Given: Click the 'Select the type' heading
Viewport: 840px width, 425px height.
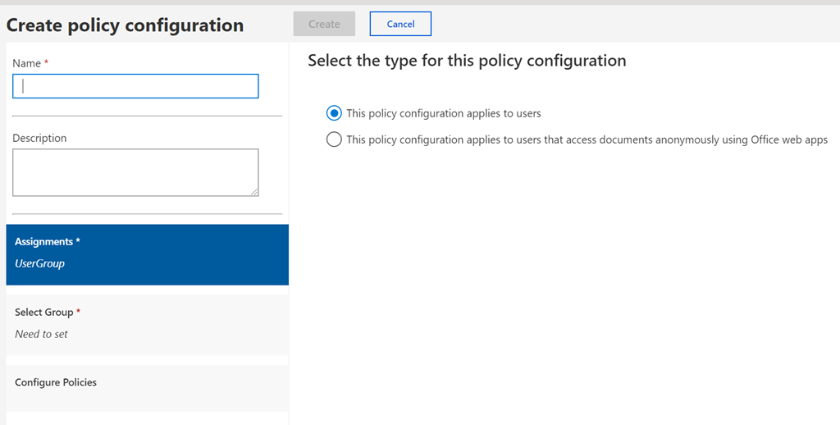Looking at the screenshot, I should click(x=467, y=61).
